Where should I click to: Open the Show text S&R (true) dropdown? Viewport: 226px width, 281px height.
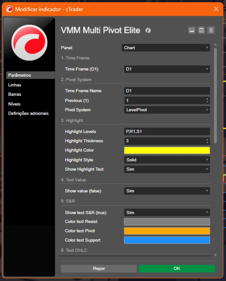pyautogui.click(x=167, y=213)
